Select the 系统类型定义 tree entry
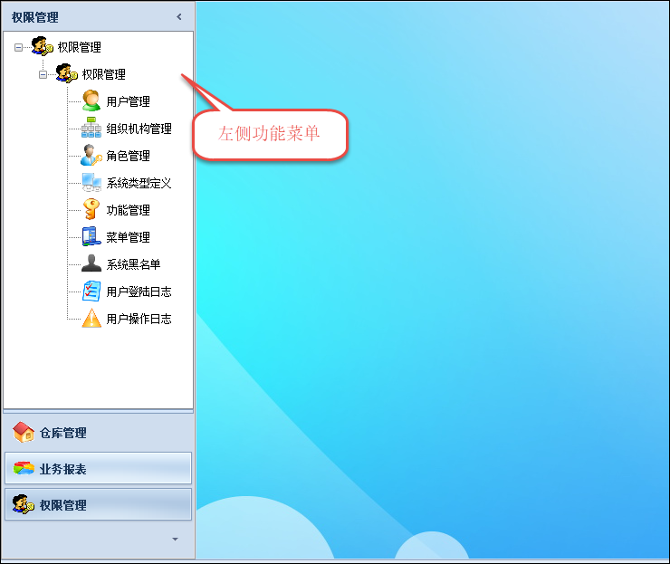This screenshot has height=564, width=670. pyautogui.click(x=139, y=183)
